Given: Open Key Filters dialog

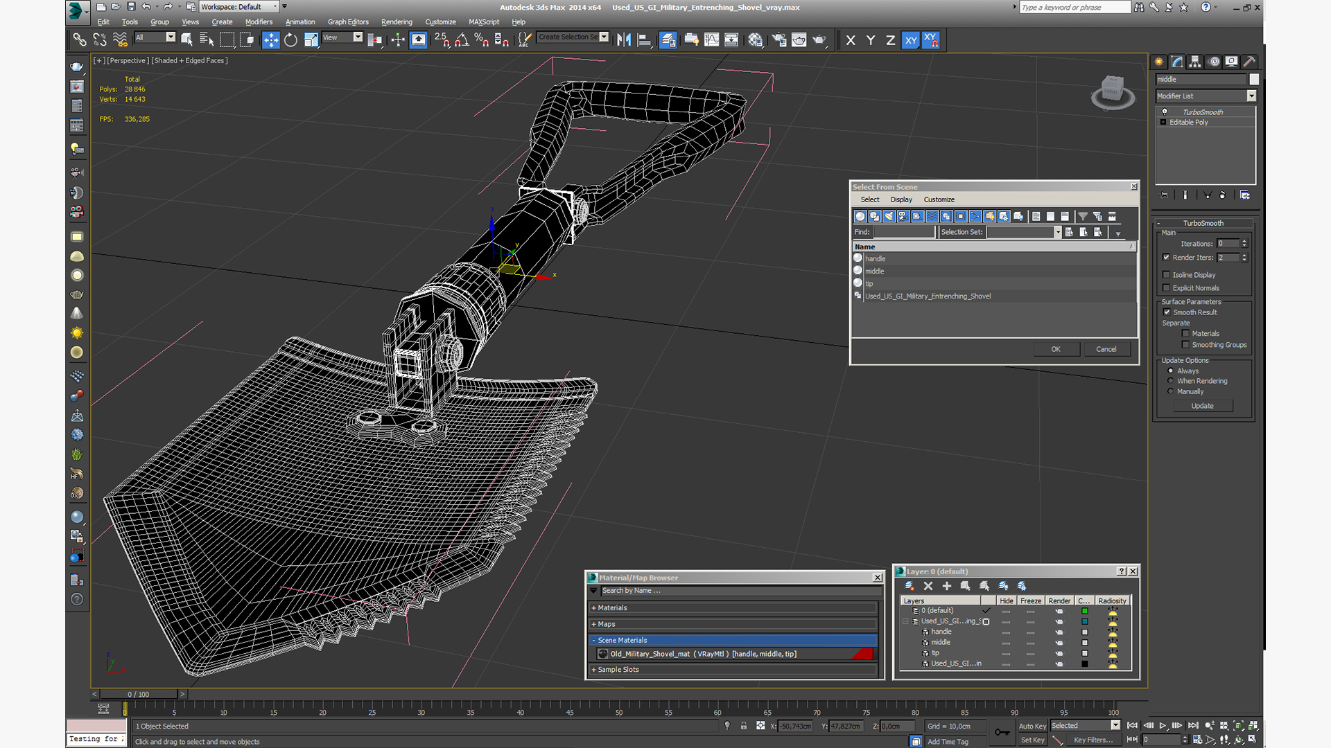Looking at the screenshot, I should click(1093, 740).
